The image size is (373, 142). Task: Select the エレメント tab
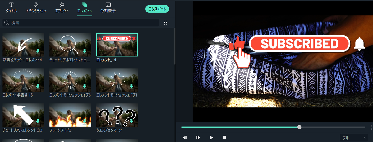point(85,8)
